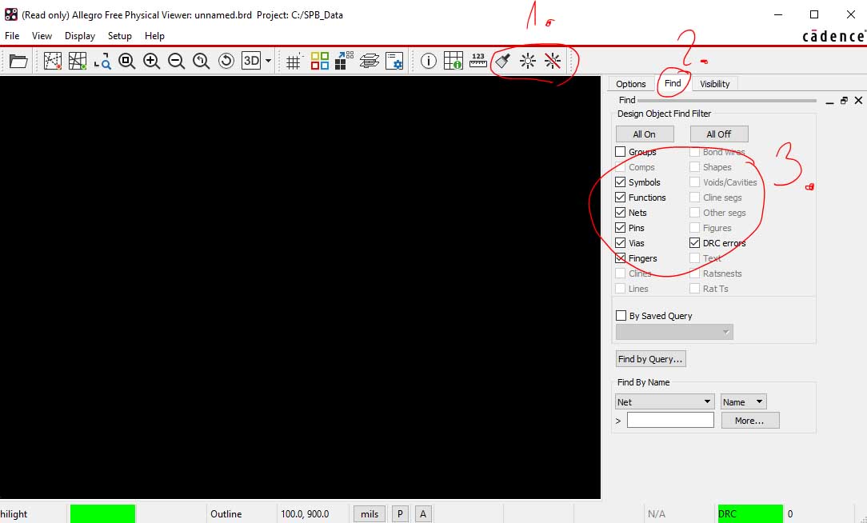Switch to the Visibility tab
867x523 pixels.
[x=714, y=84]
